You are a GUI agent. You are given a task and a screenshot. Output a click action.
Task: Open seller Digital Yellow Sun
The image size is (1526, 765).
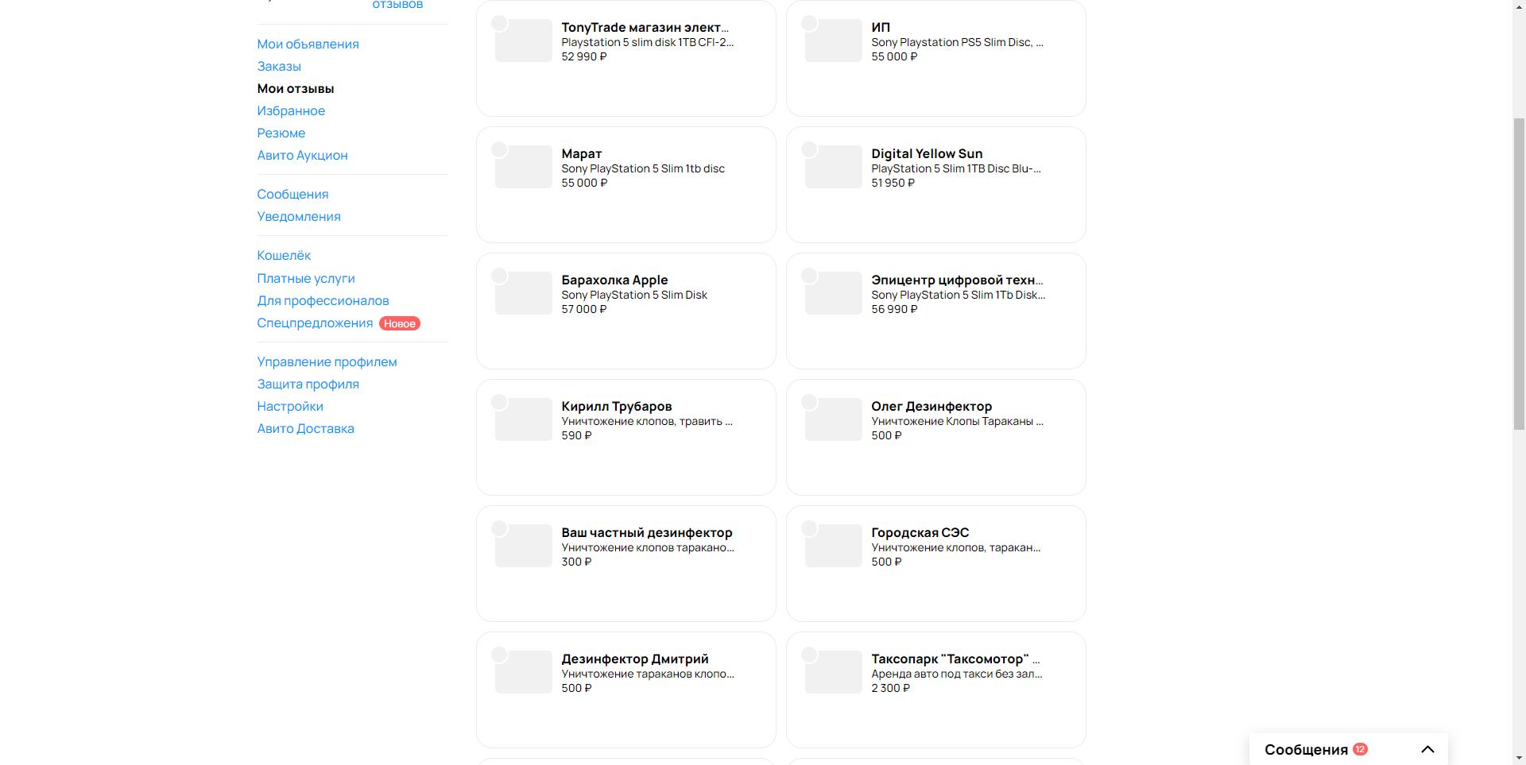click(927, 154)
